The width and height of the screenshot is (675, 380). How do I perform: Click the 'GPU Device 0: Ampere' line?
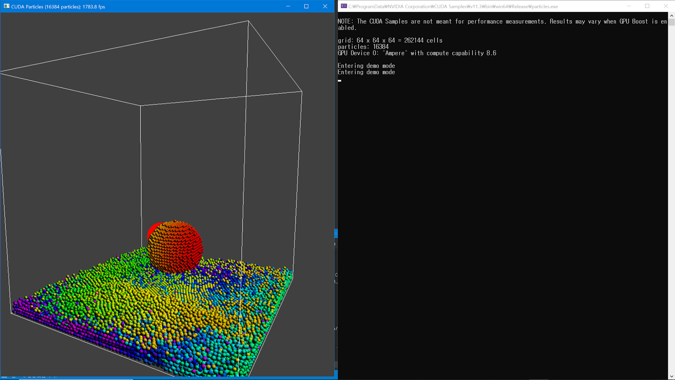coord(417,53)
